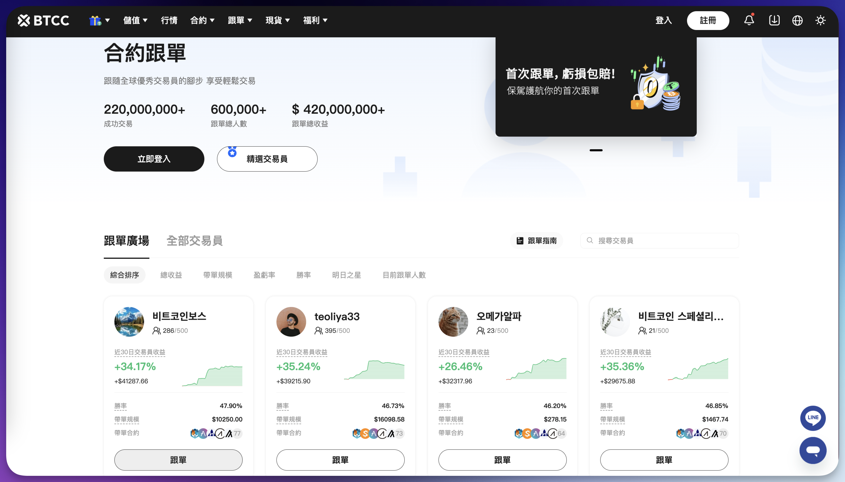Click the notification bell icon
Image resolution: width=845 pixels, height=482 pixels.
tap(749, 20)
